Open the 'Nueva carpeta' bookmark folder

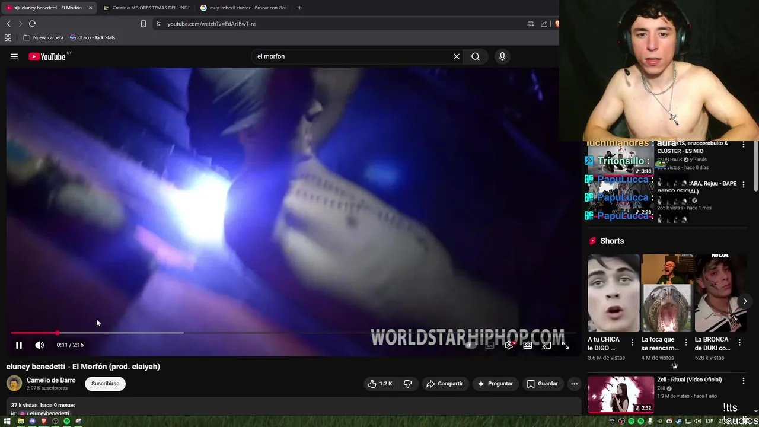coord(43,37)
